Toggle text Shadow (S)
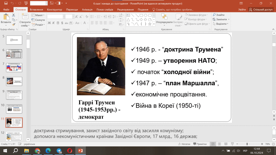This screenshot has width=276, height=155. (x=62, y=23)
